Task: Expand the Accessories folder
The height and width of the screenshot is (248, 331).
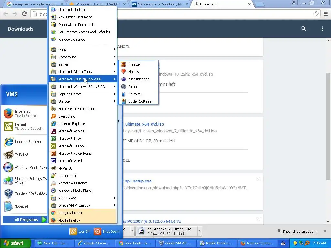Action: (83, 57)
